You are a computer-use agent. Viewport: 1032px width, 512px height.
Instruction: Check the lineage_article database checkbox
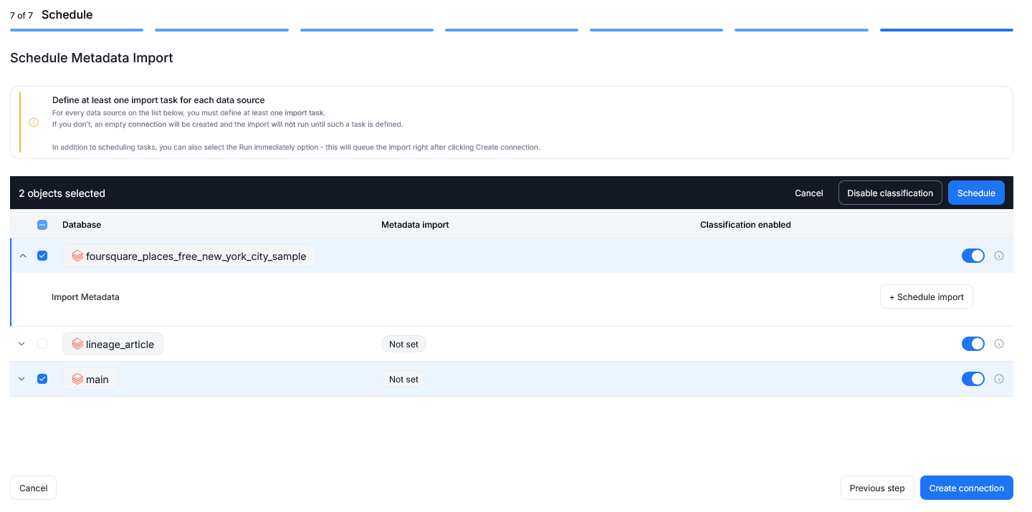coord(42,344)
